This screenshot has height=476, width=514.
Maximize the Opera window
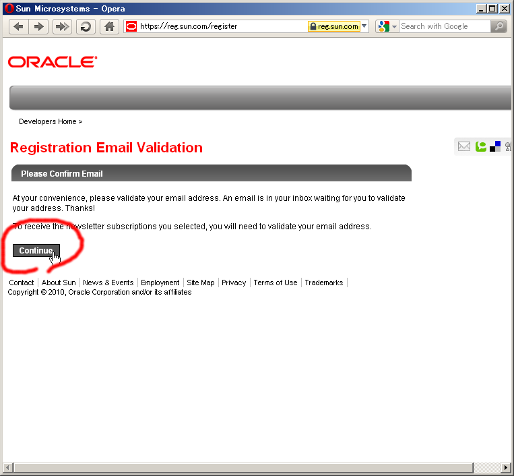tap(492, 9)
